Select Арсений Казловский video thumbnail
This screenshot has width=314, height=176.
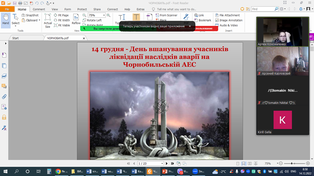coord(283,61)
